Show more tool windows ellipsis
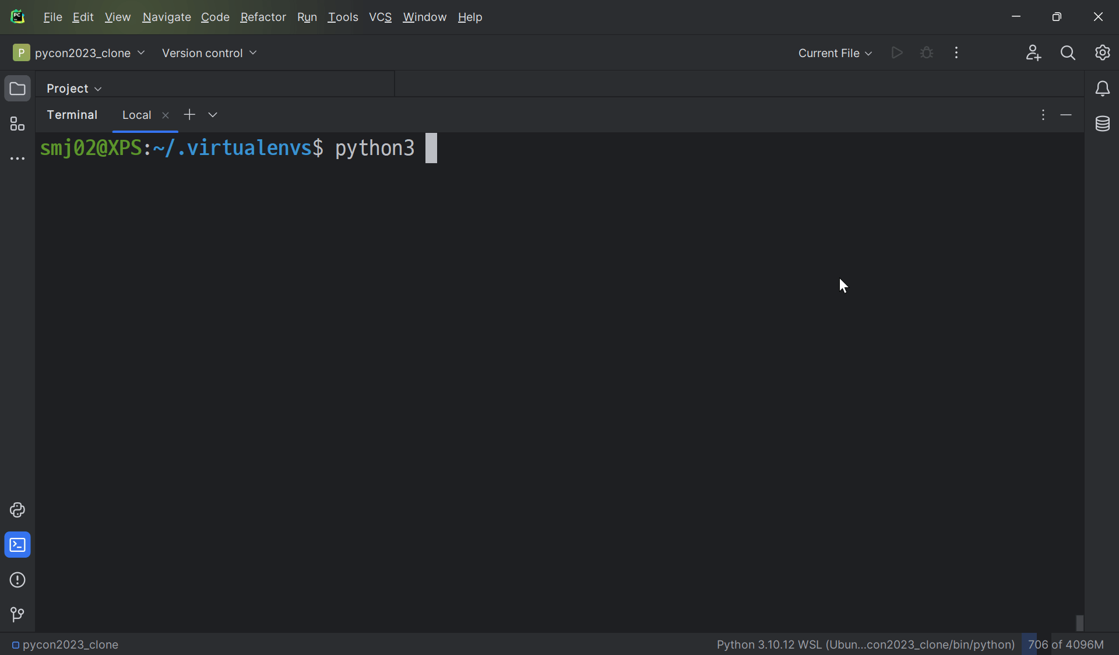The image size is (1119, 655). [x=17, y=159]
